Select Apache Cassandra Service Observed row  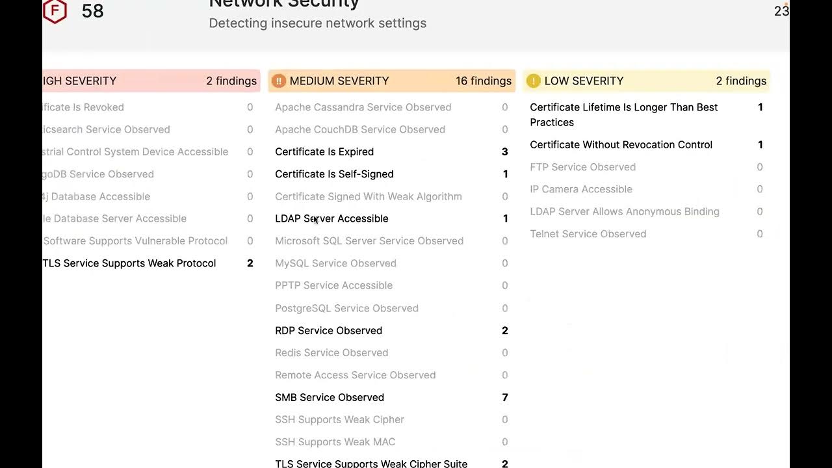(x=391, y=107)
